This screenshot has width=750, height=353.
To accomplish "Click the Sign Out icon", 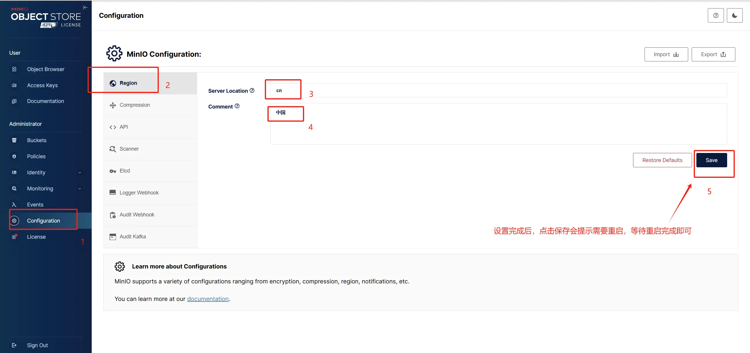I will 14,345.
